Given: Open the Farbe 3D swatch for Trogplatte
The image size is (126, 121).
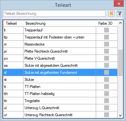Looking at the screenshot, I should tap(106, 101).
